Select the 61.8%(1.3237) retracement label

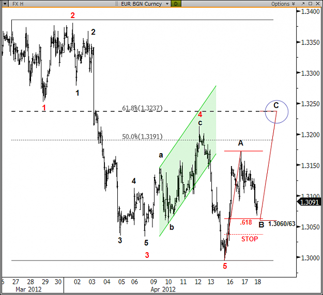[x=142, y=108]
